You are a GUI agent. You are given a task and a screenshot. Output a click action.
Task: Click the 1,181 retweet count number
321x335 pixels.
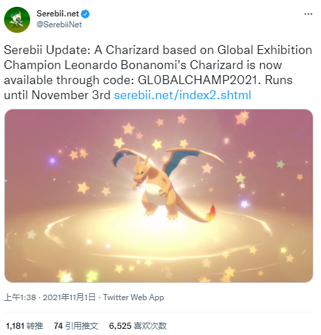tap(15, 326)
